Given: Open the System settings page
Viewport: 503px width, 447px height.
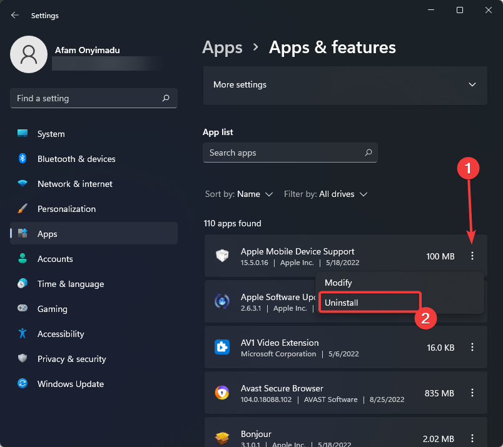Looking at the screenshot, I should pos(94,134).
